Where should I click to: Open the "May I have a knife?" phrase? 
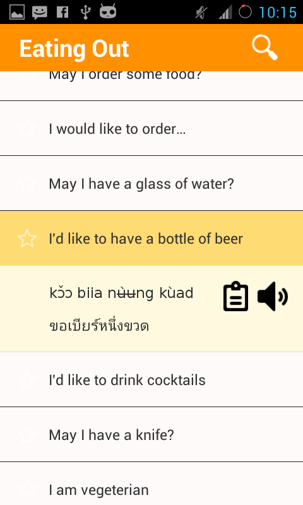click(x=151, y=434)
